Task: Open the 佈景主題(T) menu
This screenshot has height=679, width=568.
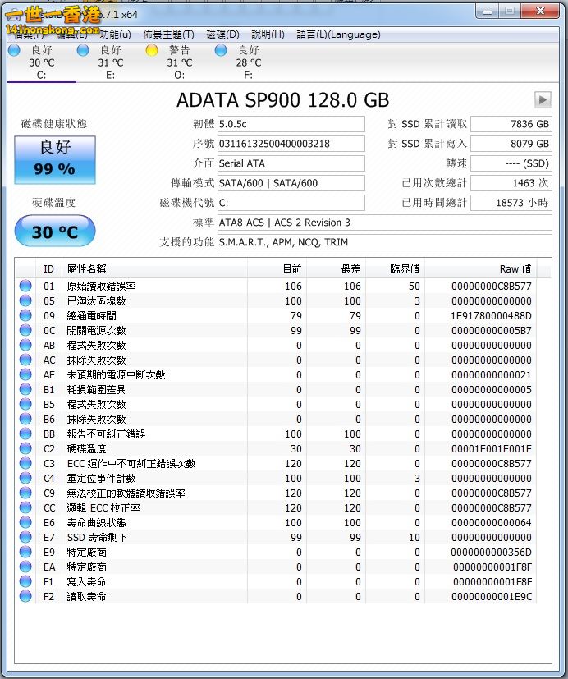Action: click(x=168, y=34)
